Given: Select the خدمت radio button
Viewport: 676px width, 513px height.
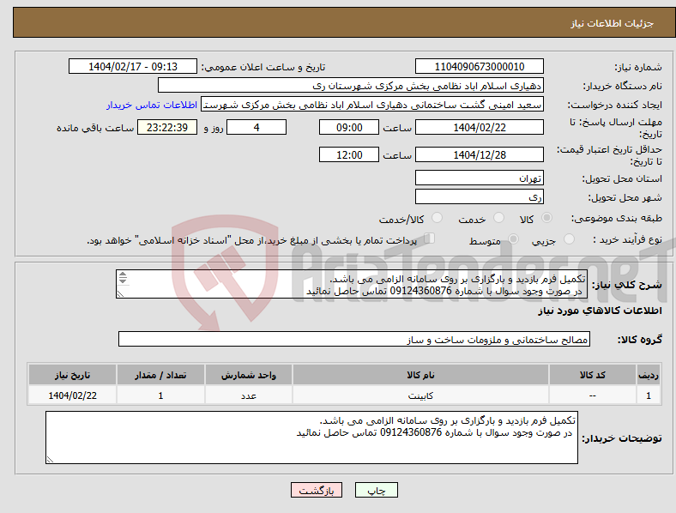Looking at the screenshot, I should (498, 218).
